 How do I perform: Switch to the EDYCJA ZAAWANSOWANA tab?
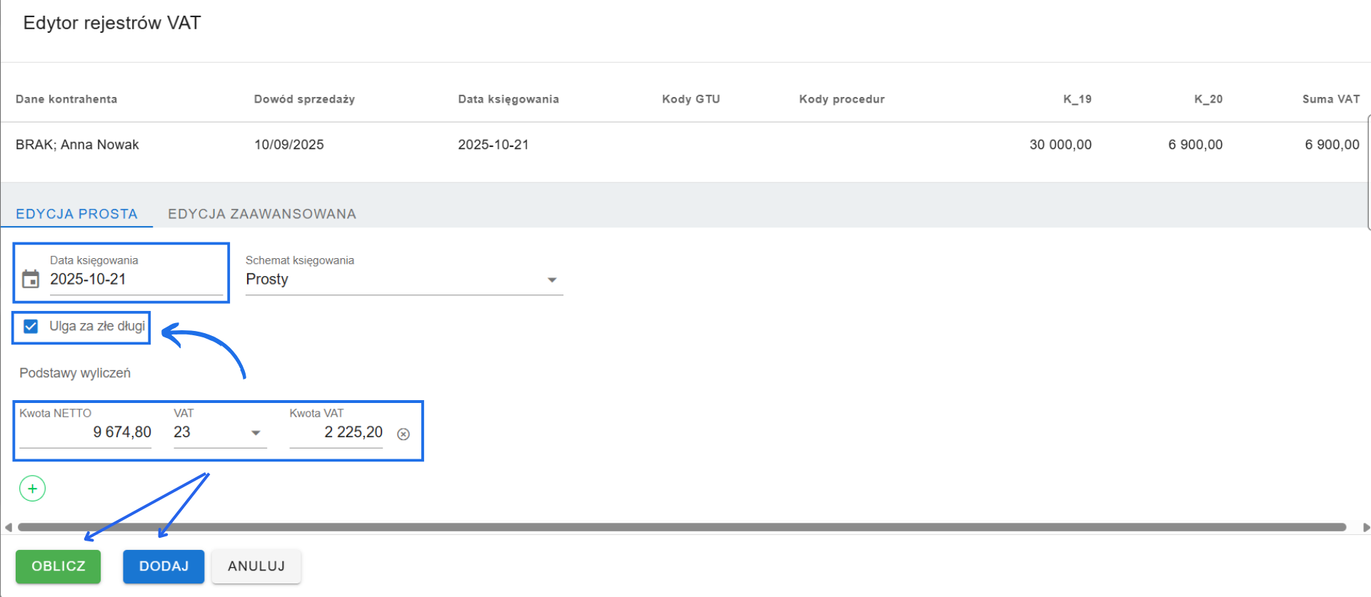[x=261, y=213]
